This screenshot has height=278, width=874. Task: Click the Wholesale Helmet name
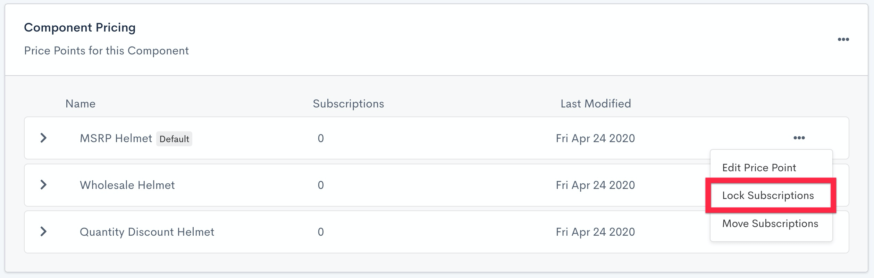[x=127, y=185]
